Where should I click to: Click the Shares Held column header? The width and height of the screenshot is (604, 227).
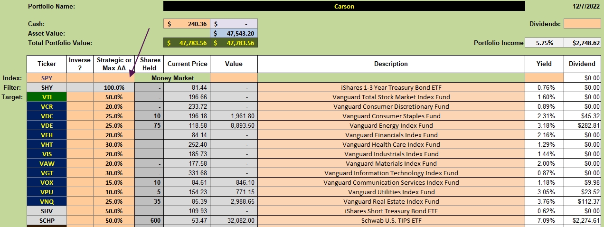(149, 64)
